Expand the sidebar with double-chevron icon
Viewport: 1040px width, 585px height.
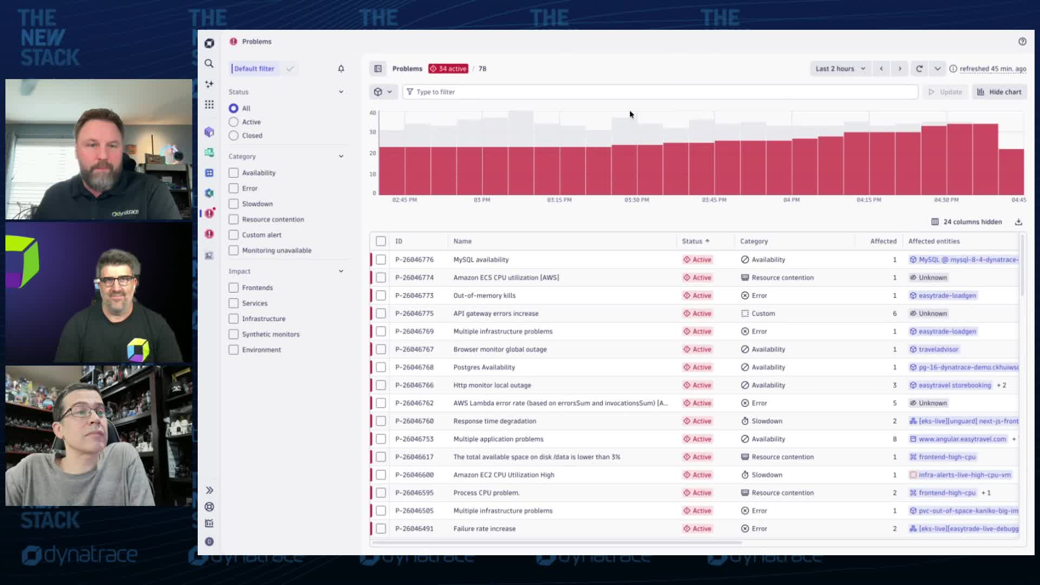pyautogui.click(x=209, y=490)
